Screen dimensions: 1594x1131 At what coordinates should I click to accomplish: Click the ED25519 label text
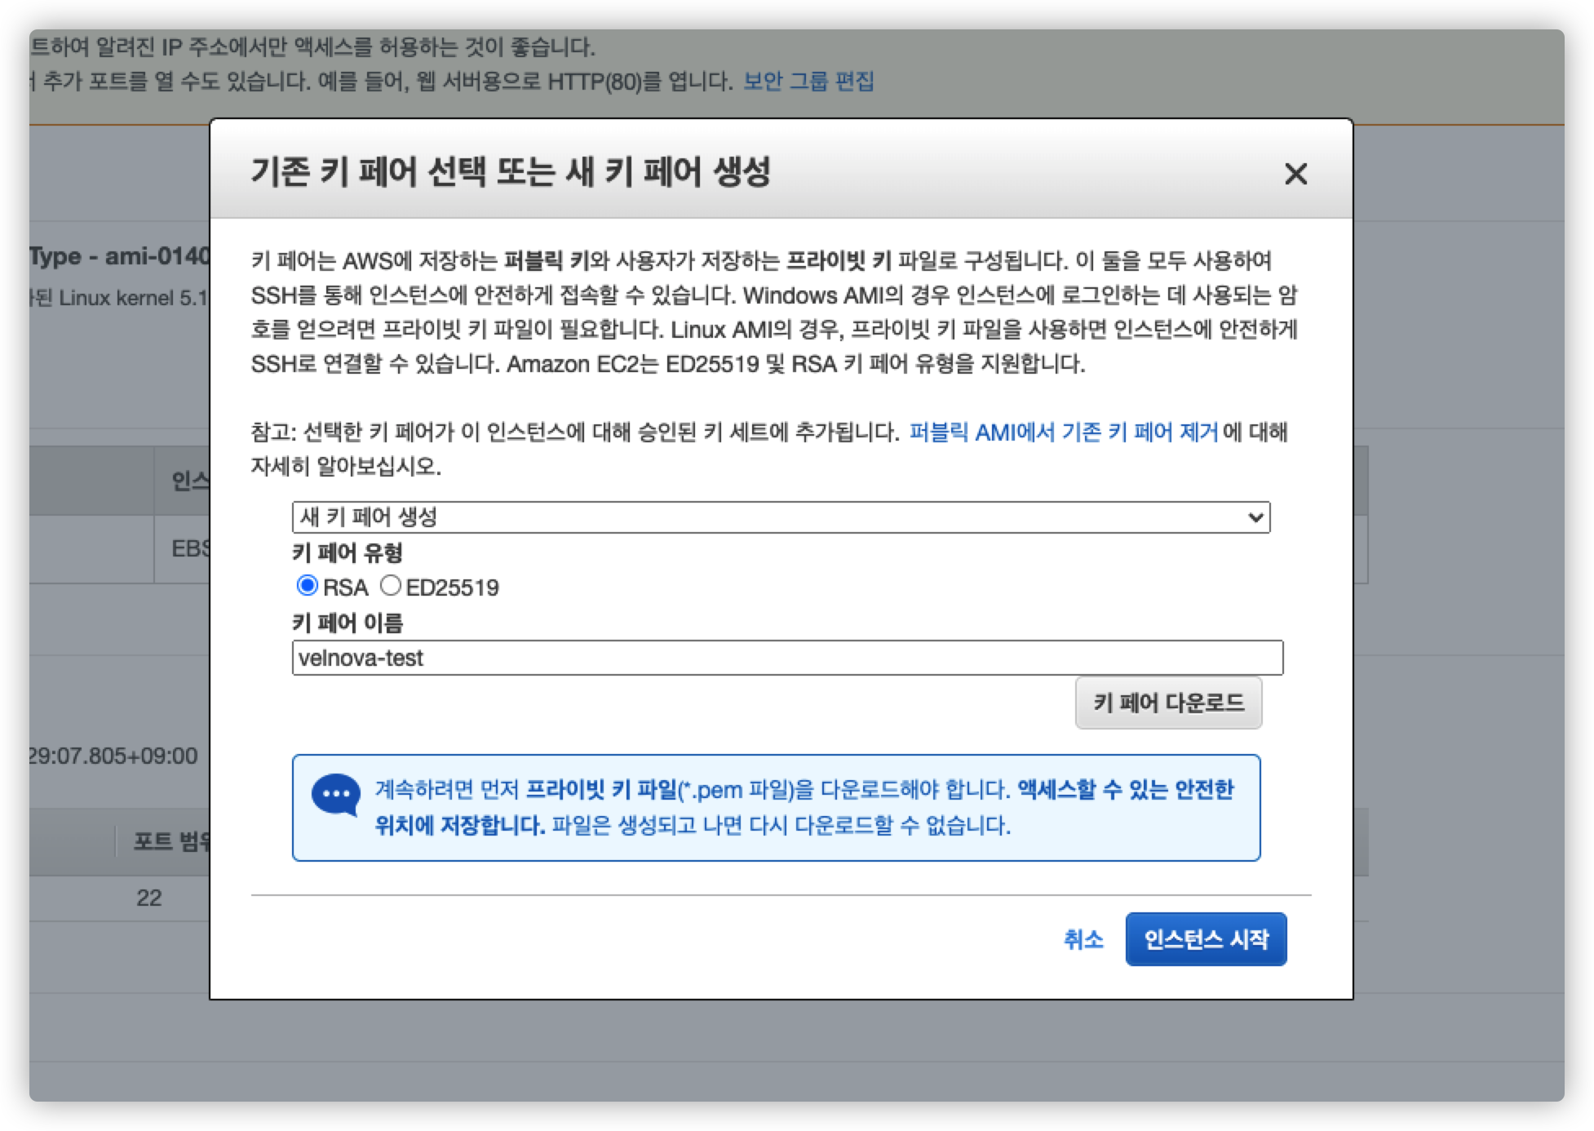coord(452,588)
